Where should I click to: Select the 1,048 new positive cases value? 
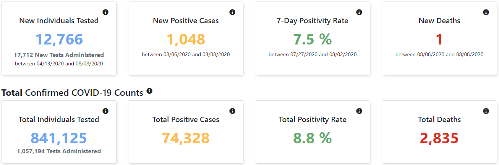coord(186,40)
